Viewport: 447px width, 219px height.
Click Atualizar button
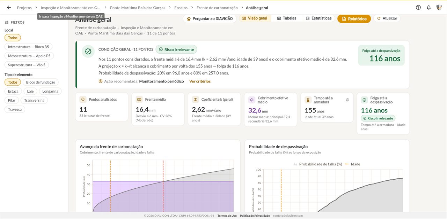387,18
